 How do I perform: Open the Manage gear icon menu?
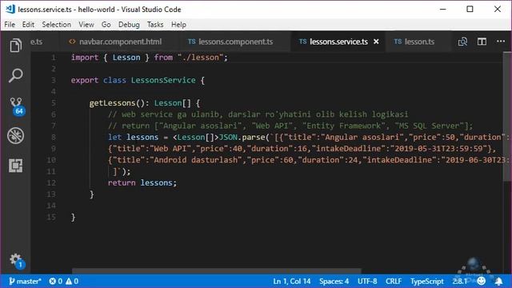click(16, 261)
